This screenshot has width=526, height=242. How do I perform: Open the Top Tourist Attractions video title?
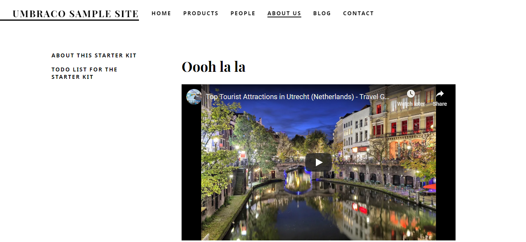[298, 96]
